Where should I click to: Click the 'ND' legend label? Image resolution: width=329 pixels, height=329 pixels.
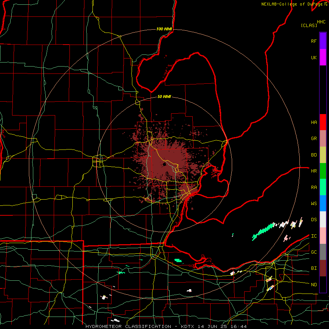314,285
